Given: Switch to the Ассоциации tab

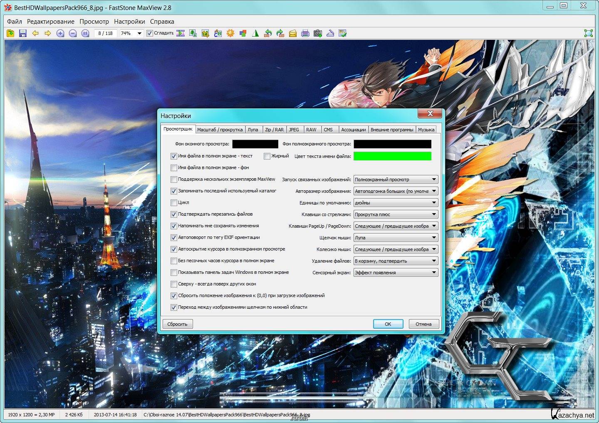Looking at the screenshot, I should pyautogui.click(x=353, y=130).
